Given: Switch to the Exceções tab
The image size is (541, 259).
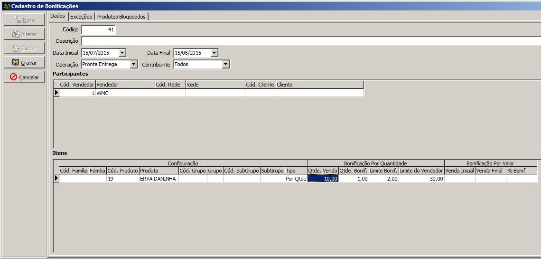Looking at the screenshot, I should tap(81, 17).
